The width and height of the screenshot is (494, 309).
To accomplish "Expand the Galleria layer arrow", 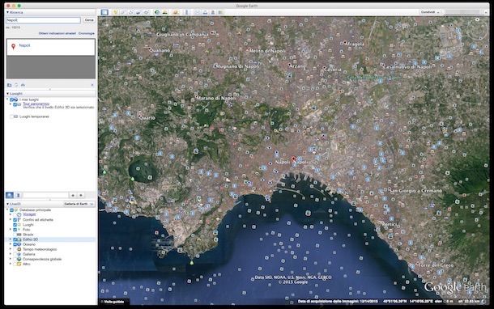I will (x=11, y=254).
